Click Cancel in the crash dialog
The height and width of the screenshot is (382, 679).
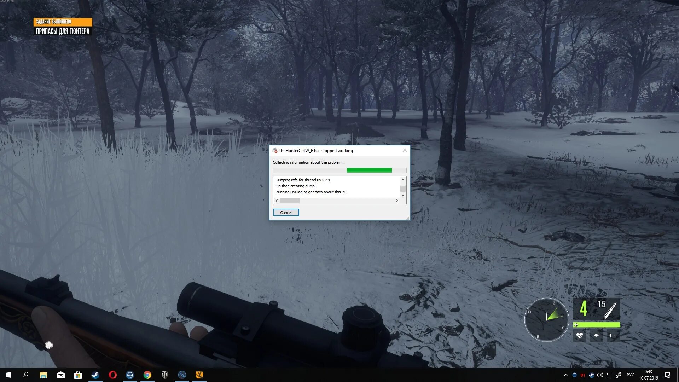point(286,213)
